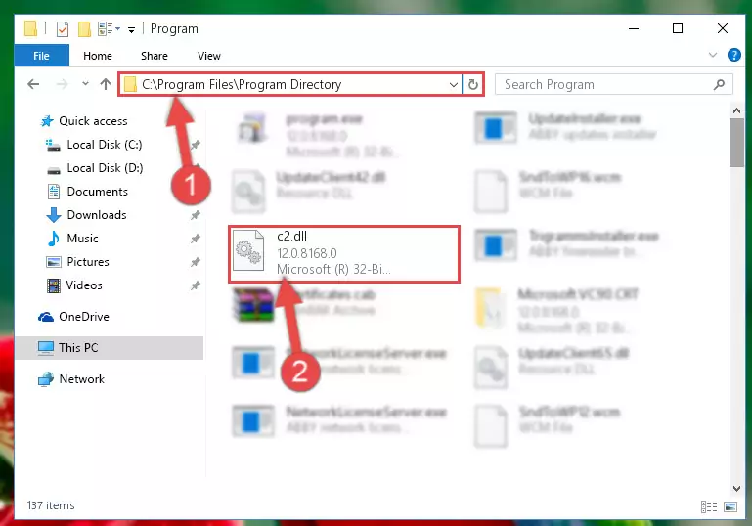
Task: Close the Program window
Action: tap(723, 28)
